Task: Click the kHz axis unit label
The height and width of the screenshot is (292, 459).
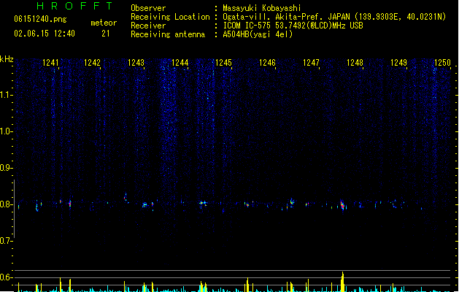Action: click(x=7, y=59)
